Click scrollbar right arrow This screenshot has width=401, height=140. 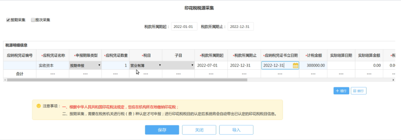[393, 80]
